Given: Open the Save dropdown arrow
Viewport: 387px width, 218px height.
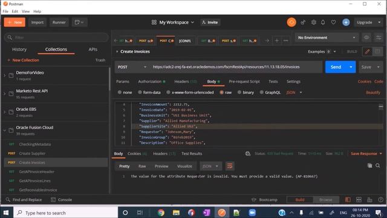Looking at the screenshot, I should pos(379,67).
